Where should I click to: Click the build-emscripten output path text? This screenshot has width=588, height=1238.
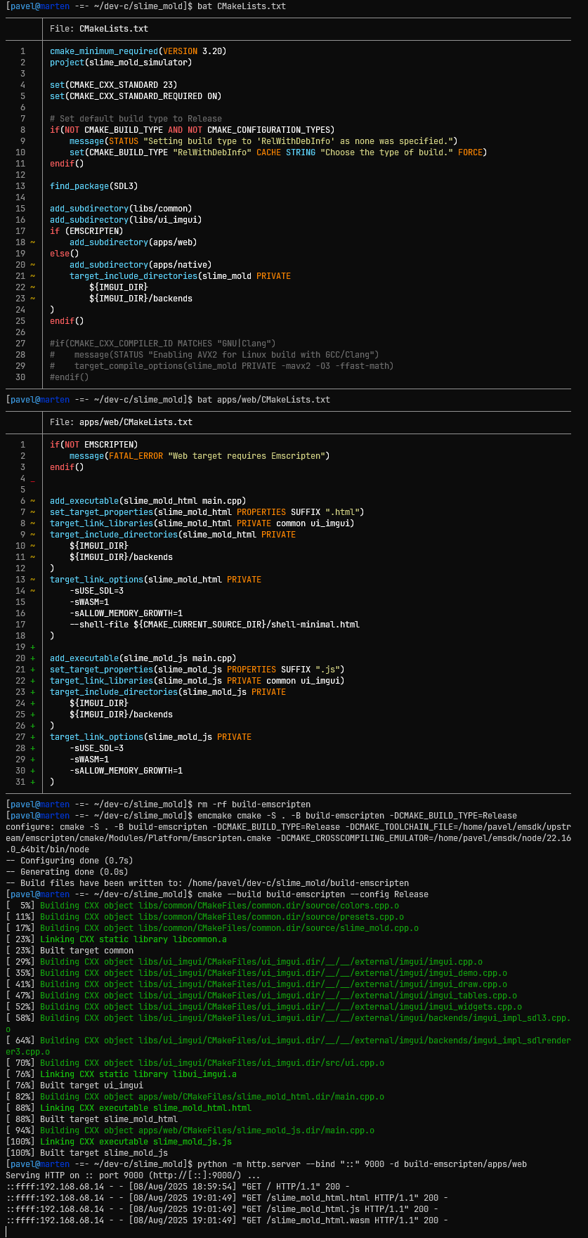pyautogui.click(x=299, y=883)
